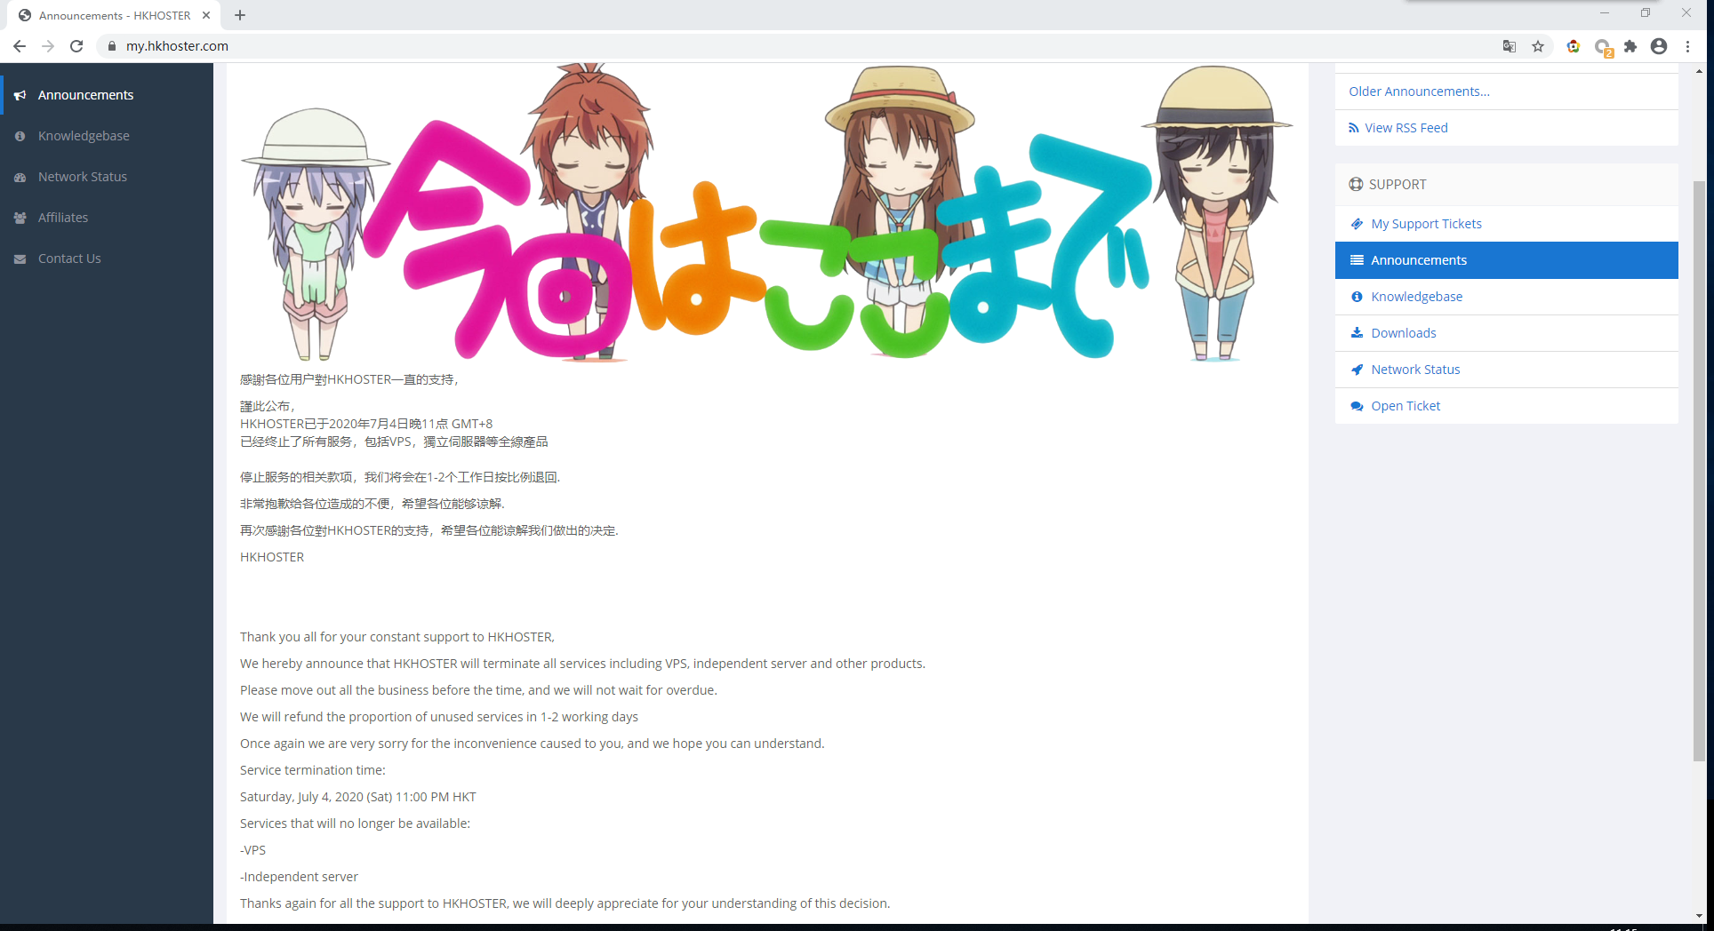Click the page vertical scrollbar thumb
The height and width of the screenshot is (931, 1714).
pos(1699,471)
